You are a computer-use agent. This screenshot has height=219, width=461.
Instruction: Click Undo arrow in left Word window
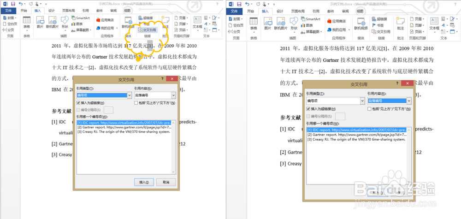pos(20,4)
